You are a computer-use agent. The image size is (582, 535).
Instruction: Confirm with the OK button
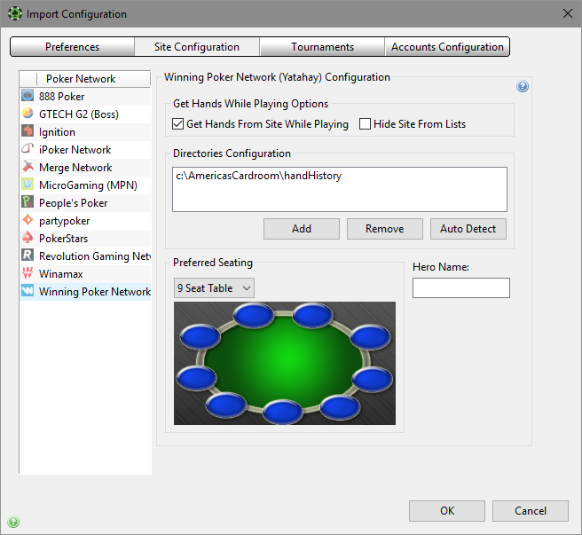(447, 511)
